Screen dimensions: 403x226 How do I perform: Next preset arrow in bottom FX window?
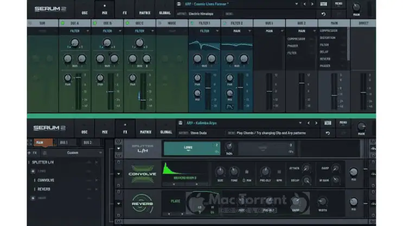point(316,123)
